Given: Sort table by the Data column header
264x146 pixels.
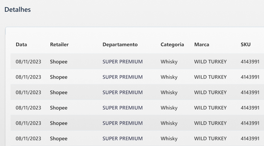Looking at the screenshot, I should pos(21,45).
